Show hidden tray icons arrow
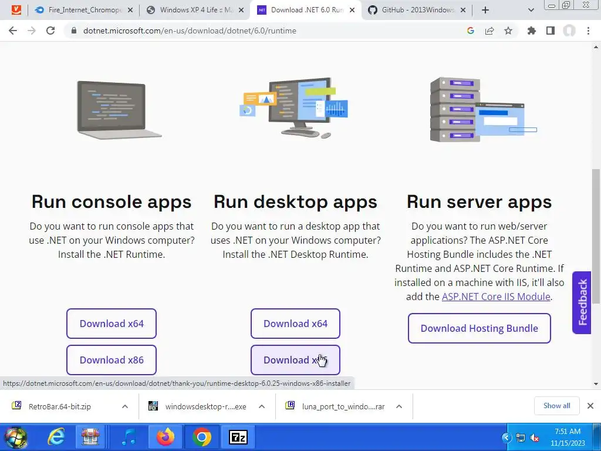The height and width of the screenshot is (451, 601). [507, 437]
